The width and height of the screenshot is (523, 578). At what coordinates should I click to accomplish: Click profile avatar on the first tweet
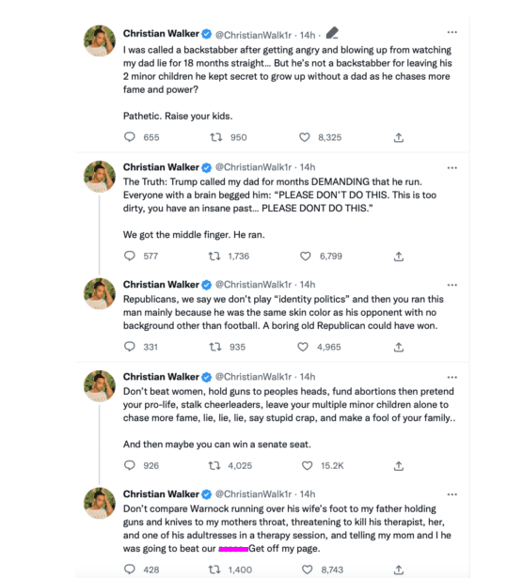pyautogui.click(x=100, y=40)
